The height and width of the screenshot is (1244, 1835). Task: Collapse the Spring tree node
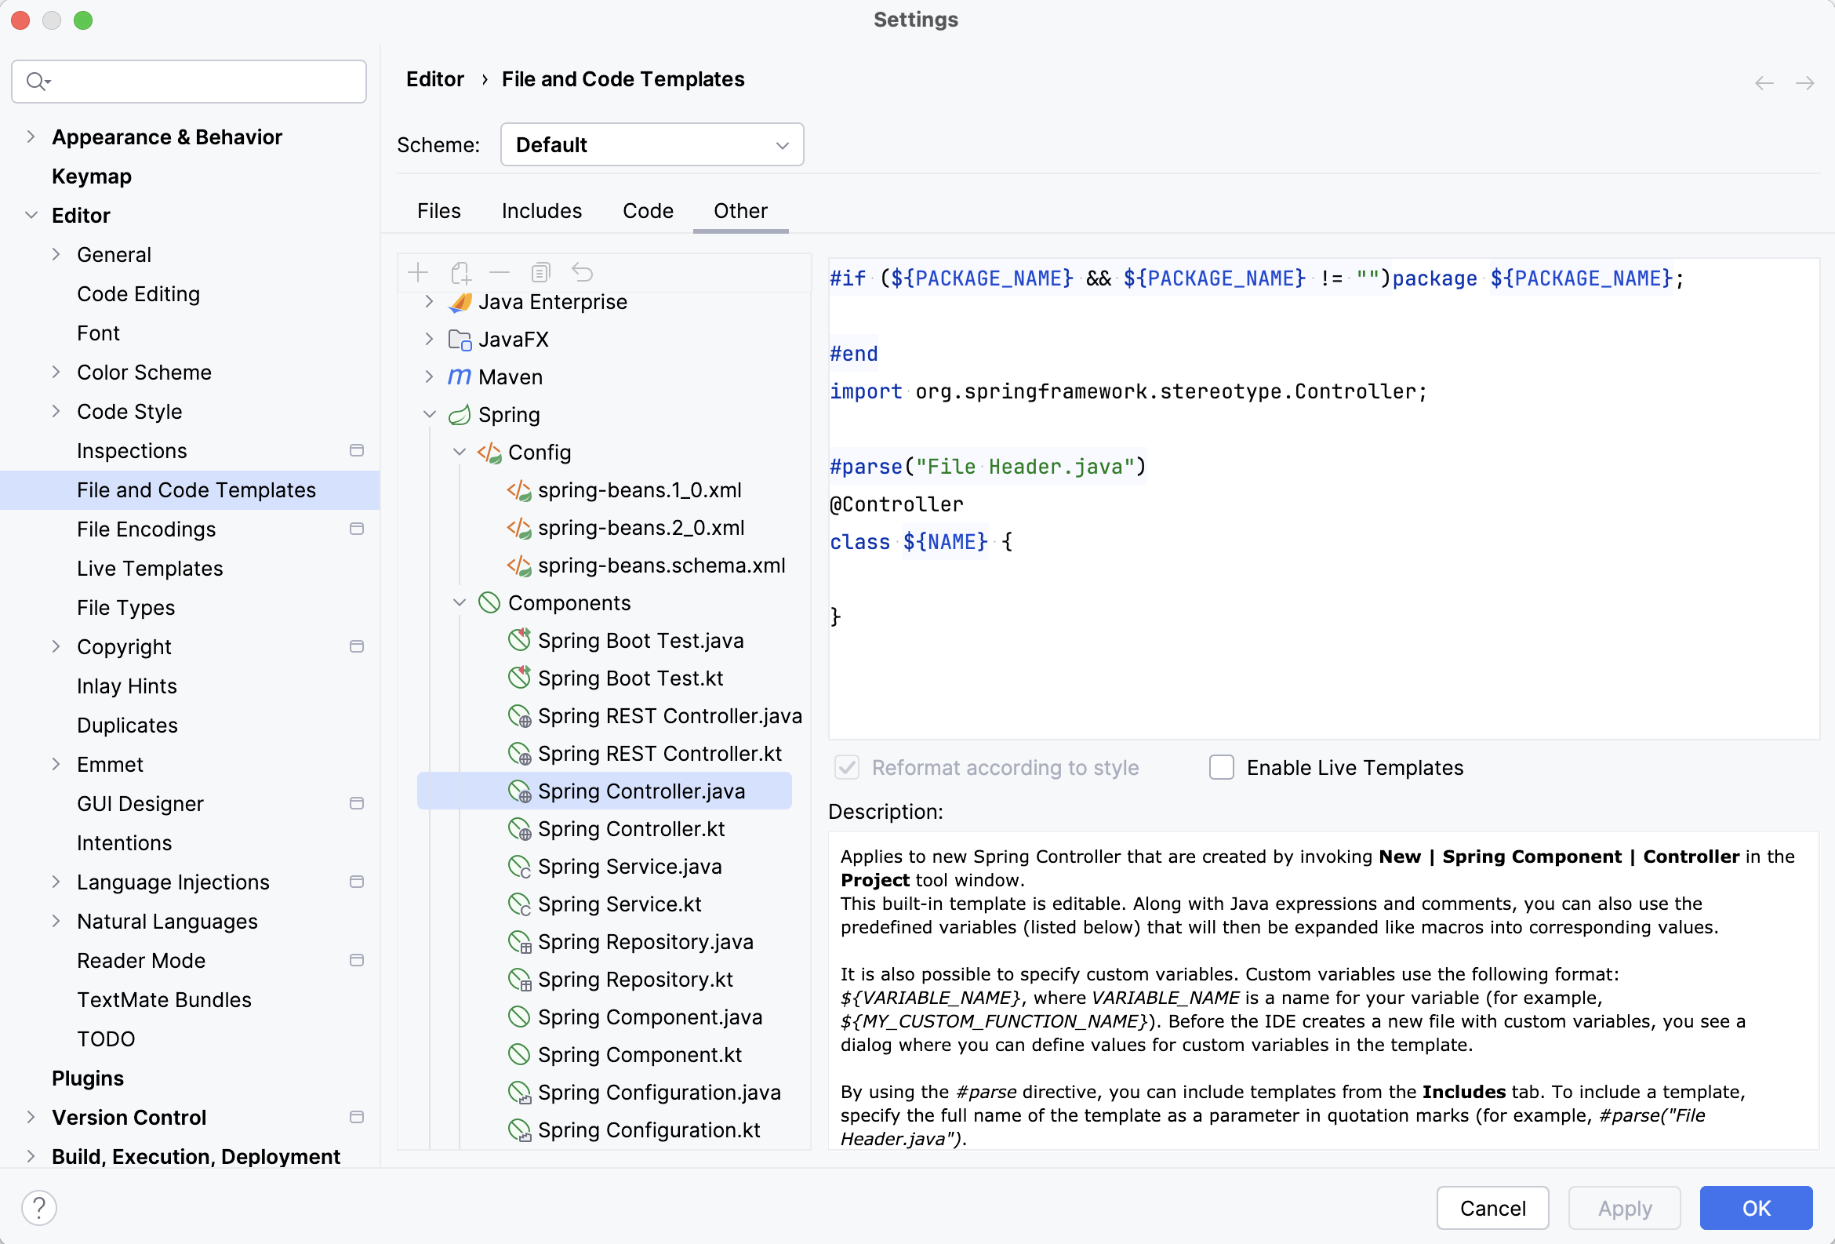click(430, 414)
